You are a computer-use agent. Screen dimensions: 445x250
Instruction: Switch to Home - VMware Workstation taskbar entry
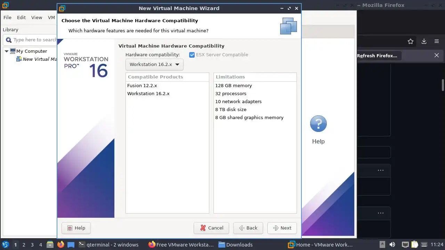click(x=321, y=244)
